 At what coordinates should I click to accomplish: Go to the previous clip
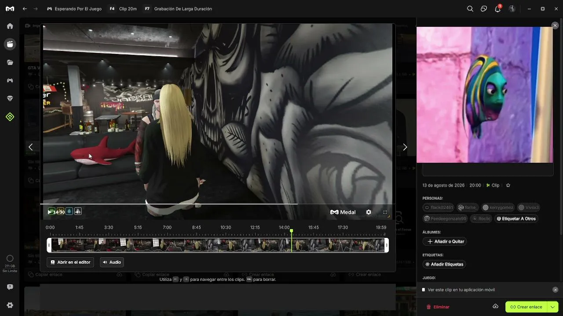30,147
